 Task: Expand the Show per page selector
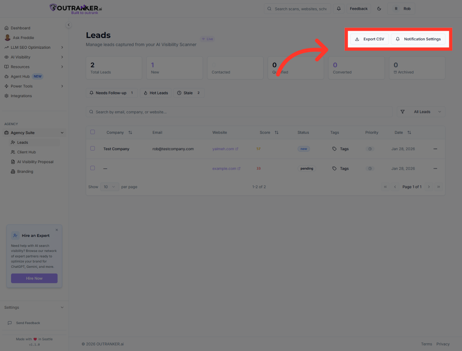(x=109, y=187)
